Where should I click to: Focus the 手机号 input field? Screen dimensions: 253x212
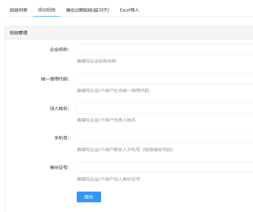click(165, 138)
